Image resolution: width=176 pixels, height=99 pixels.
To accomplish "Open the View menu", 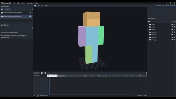I will (x=37, y=3).
